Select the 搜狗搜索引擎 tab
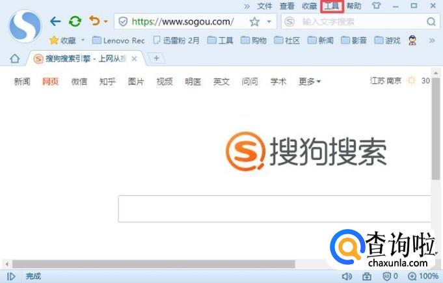The height and width of the screenshot is (283, 443). pyautogui.click(x=86, y=59)
